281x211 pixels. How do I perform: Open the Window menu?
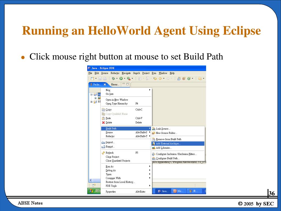[163, 73]
